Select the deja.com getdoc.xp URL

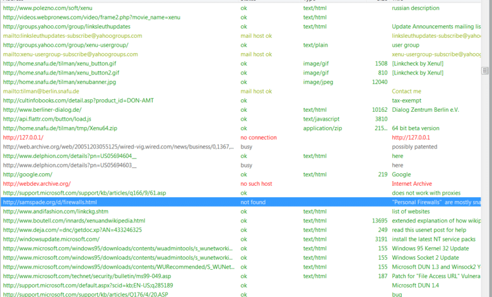click(73, 230)
